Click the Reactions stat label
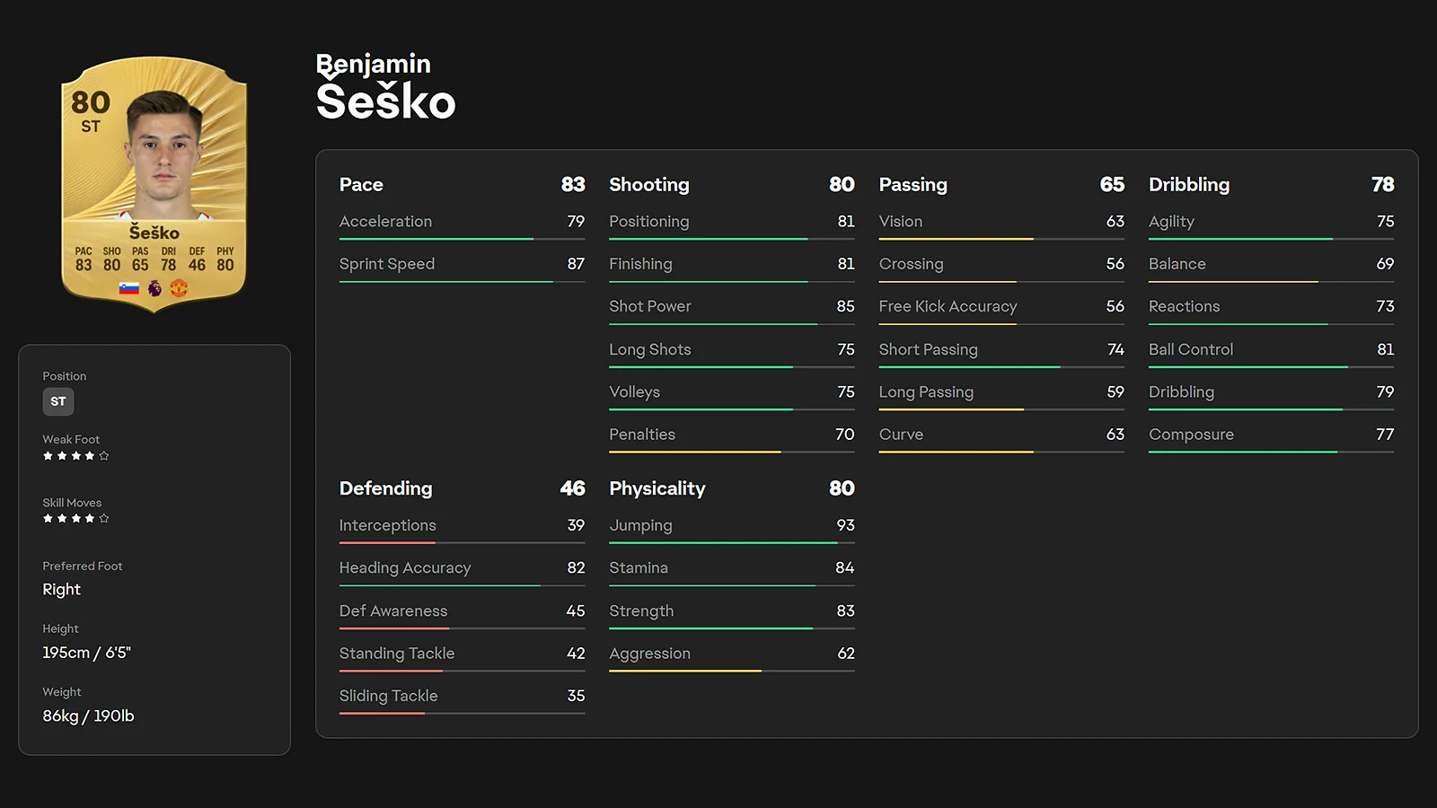The height and width of the screenshot is (808, 1437). [x=1184, y=306]
